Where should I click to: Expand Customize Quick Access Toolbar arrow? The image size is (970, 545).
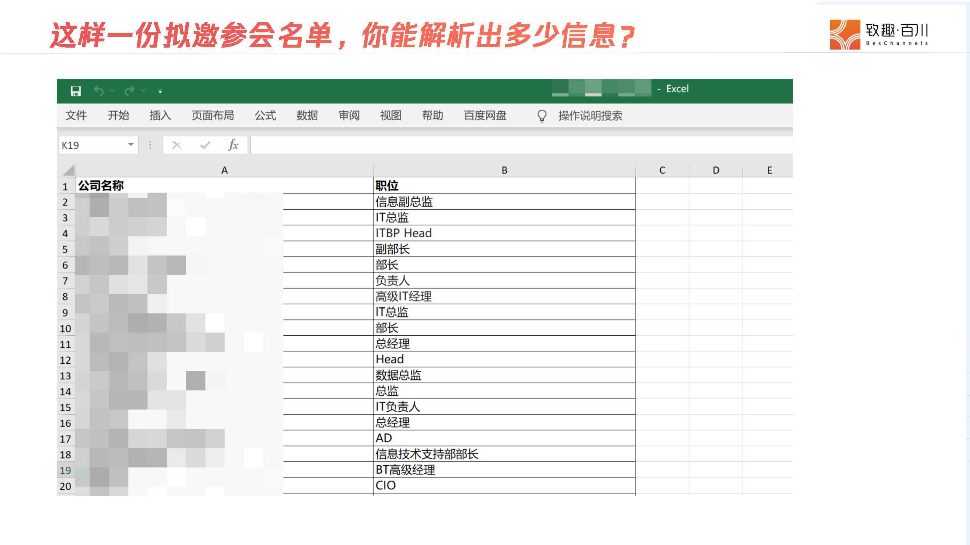click(160, 92)
